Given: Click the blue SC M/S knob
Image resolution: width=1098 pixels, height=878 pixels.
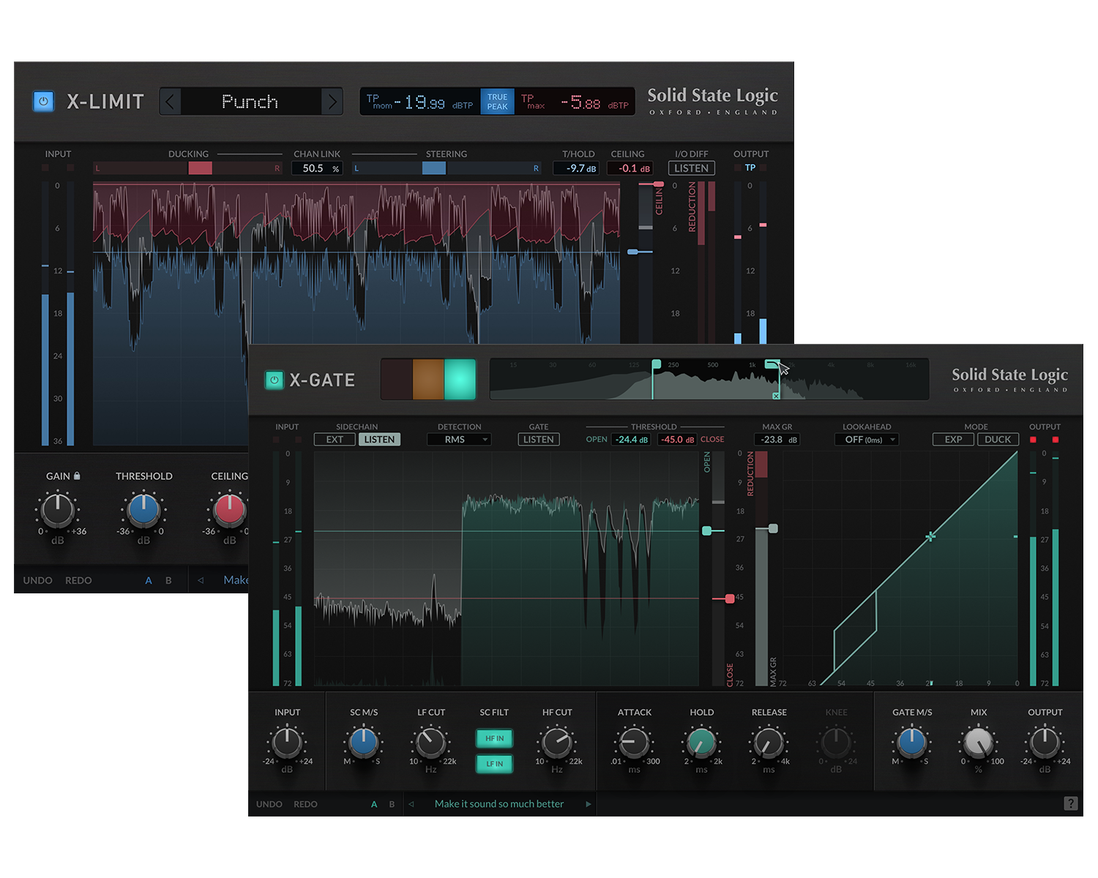Looking at the screenshot, I should click(x=363, y=742).
